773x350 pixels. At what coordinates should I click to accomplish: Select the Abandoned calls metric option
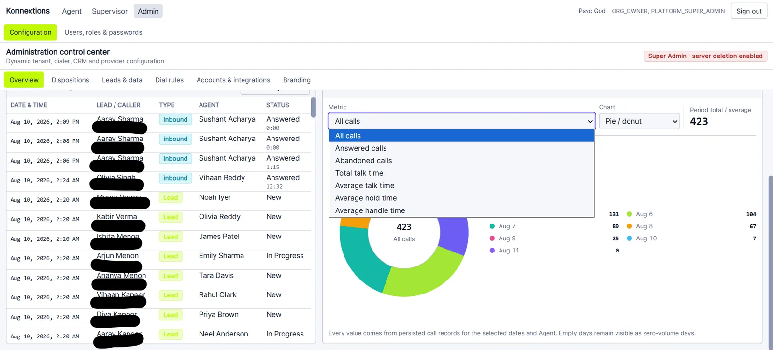[x=461, y=161]
